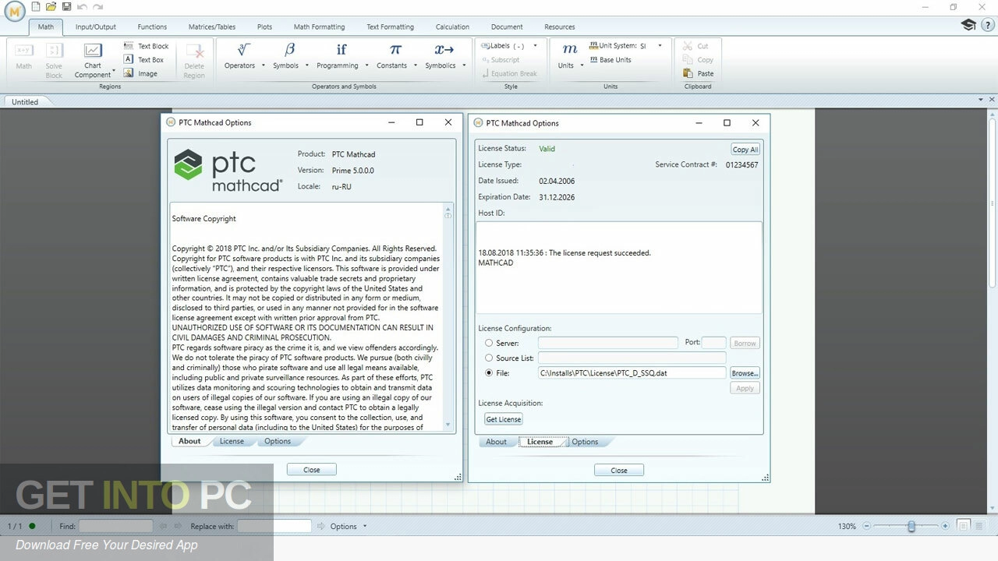This screenshot has width=998, height=561.
Task: Select the Server license radio button
Action: click(x=489, y=343)
